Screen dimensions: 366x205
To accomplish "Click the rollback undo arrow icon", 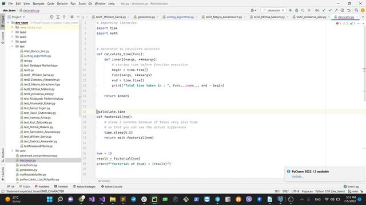I will [x=349, y=10].
